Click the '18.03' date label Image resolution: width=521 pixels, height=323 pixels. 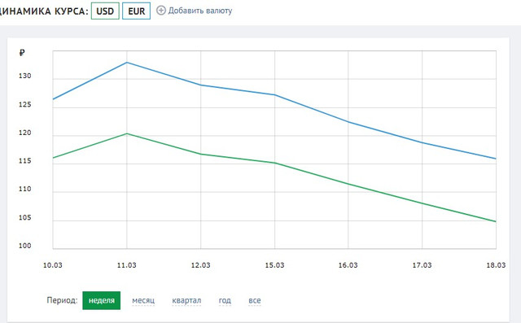(x=496, y=265)
